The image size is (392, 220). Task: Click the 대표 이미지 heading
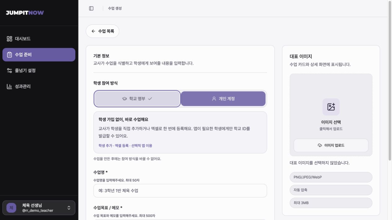coord(301,57)
